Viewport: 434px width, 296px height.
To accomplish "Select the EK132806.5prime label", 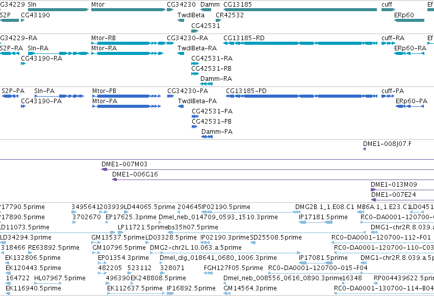I will (33, 258).
